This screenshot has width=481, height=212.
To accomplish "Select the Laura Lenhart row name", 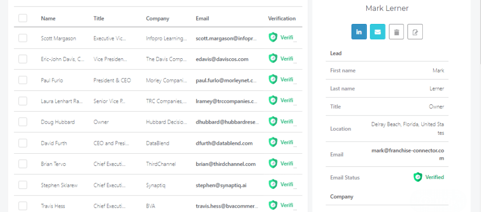I will 62,101.
